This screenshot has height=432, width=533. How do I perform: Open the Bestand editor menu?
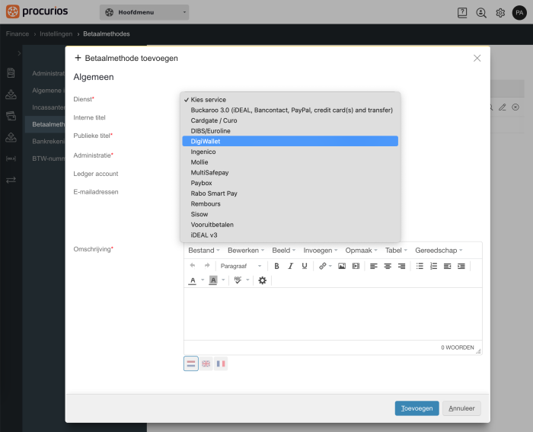204,251
